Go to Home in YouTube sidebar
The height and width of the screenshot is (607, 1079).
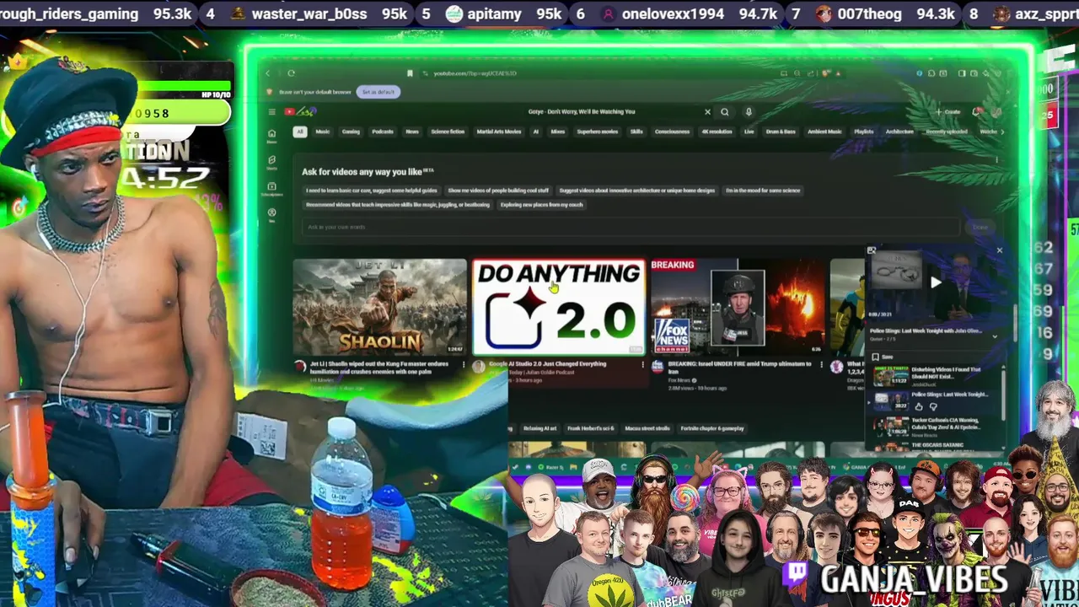(271, 137)
